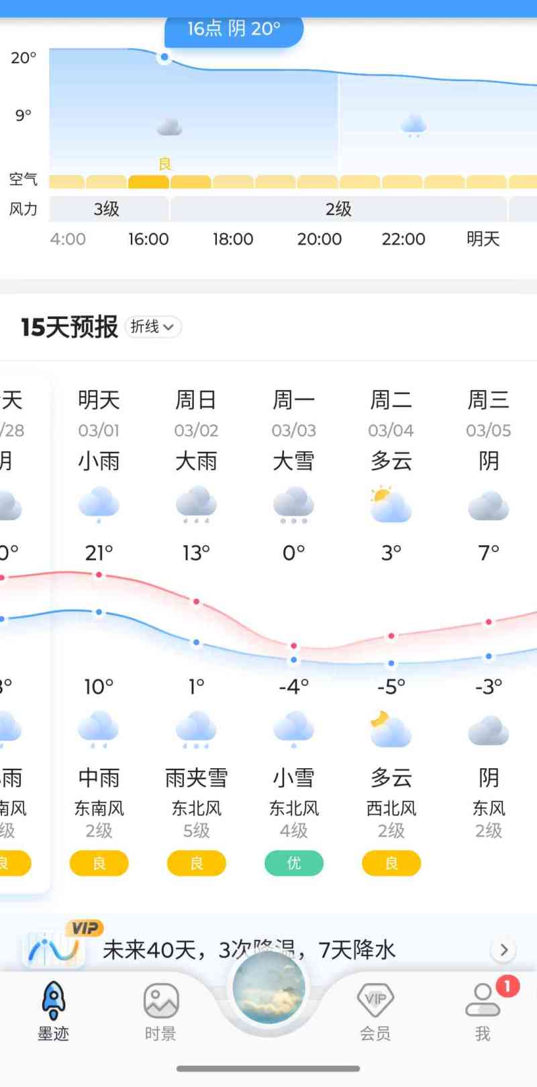
Task: Tap the 良 air badge under 明天
Action: click(99, 863)
